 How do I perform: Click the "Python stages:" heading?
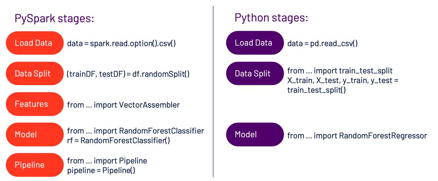point(271,18)
